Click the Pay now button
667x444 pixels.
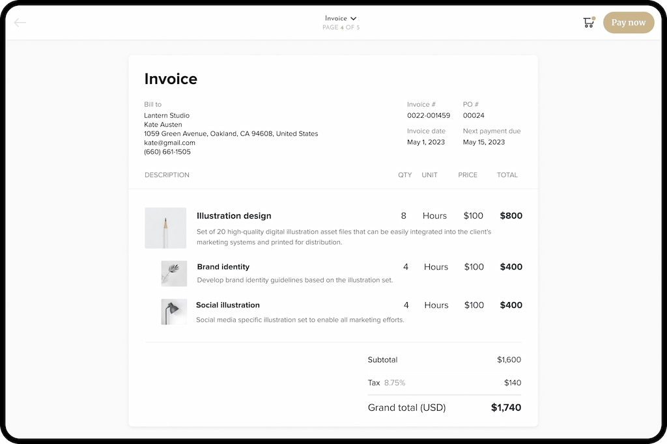628,22
